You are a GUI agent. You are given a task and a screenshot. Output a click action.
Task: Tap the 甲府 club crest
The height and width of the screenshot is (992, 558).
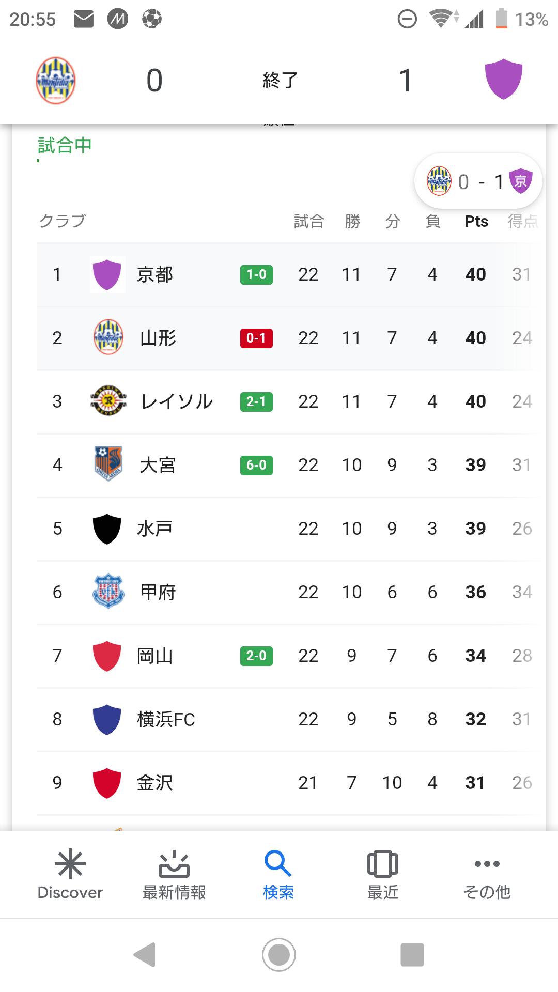[x=108, y=591]
